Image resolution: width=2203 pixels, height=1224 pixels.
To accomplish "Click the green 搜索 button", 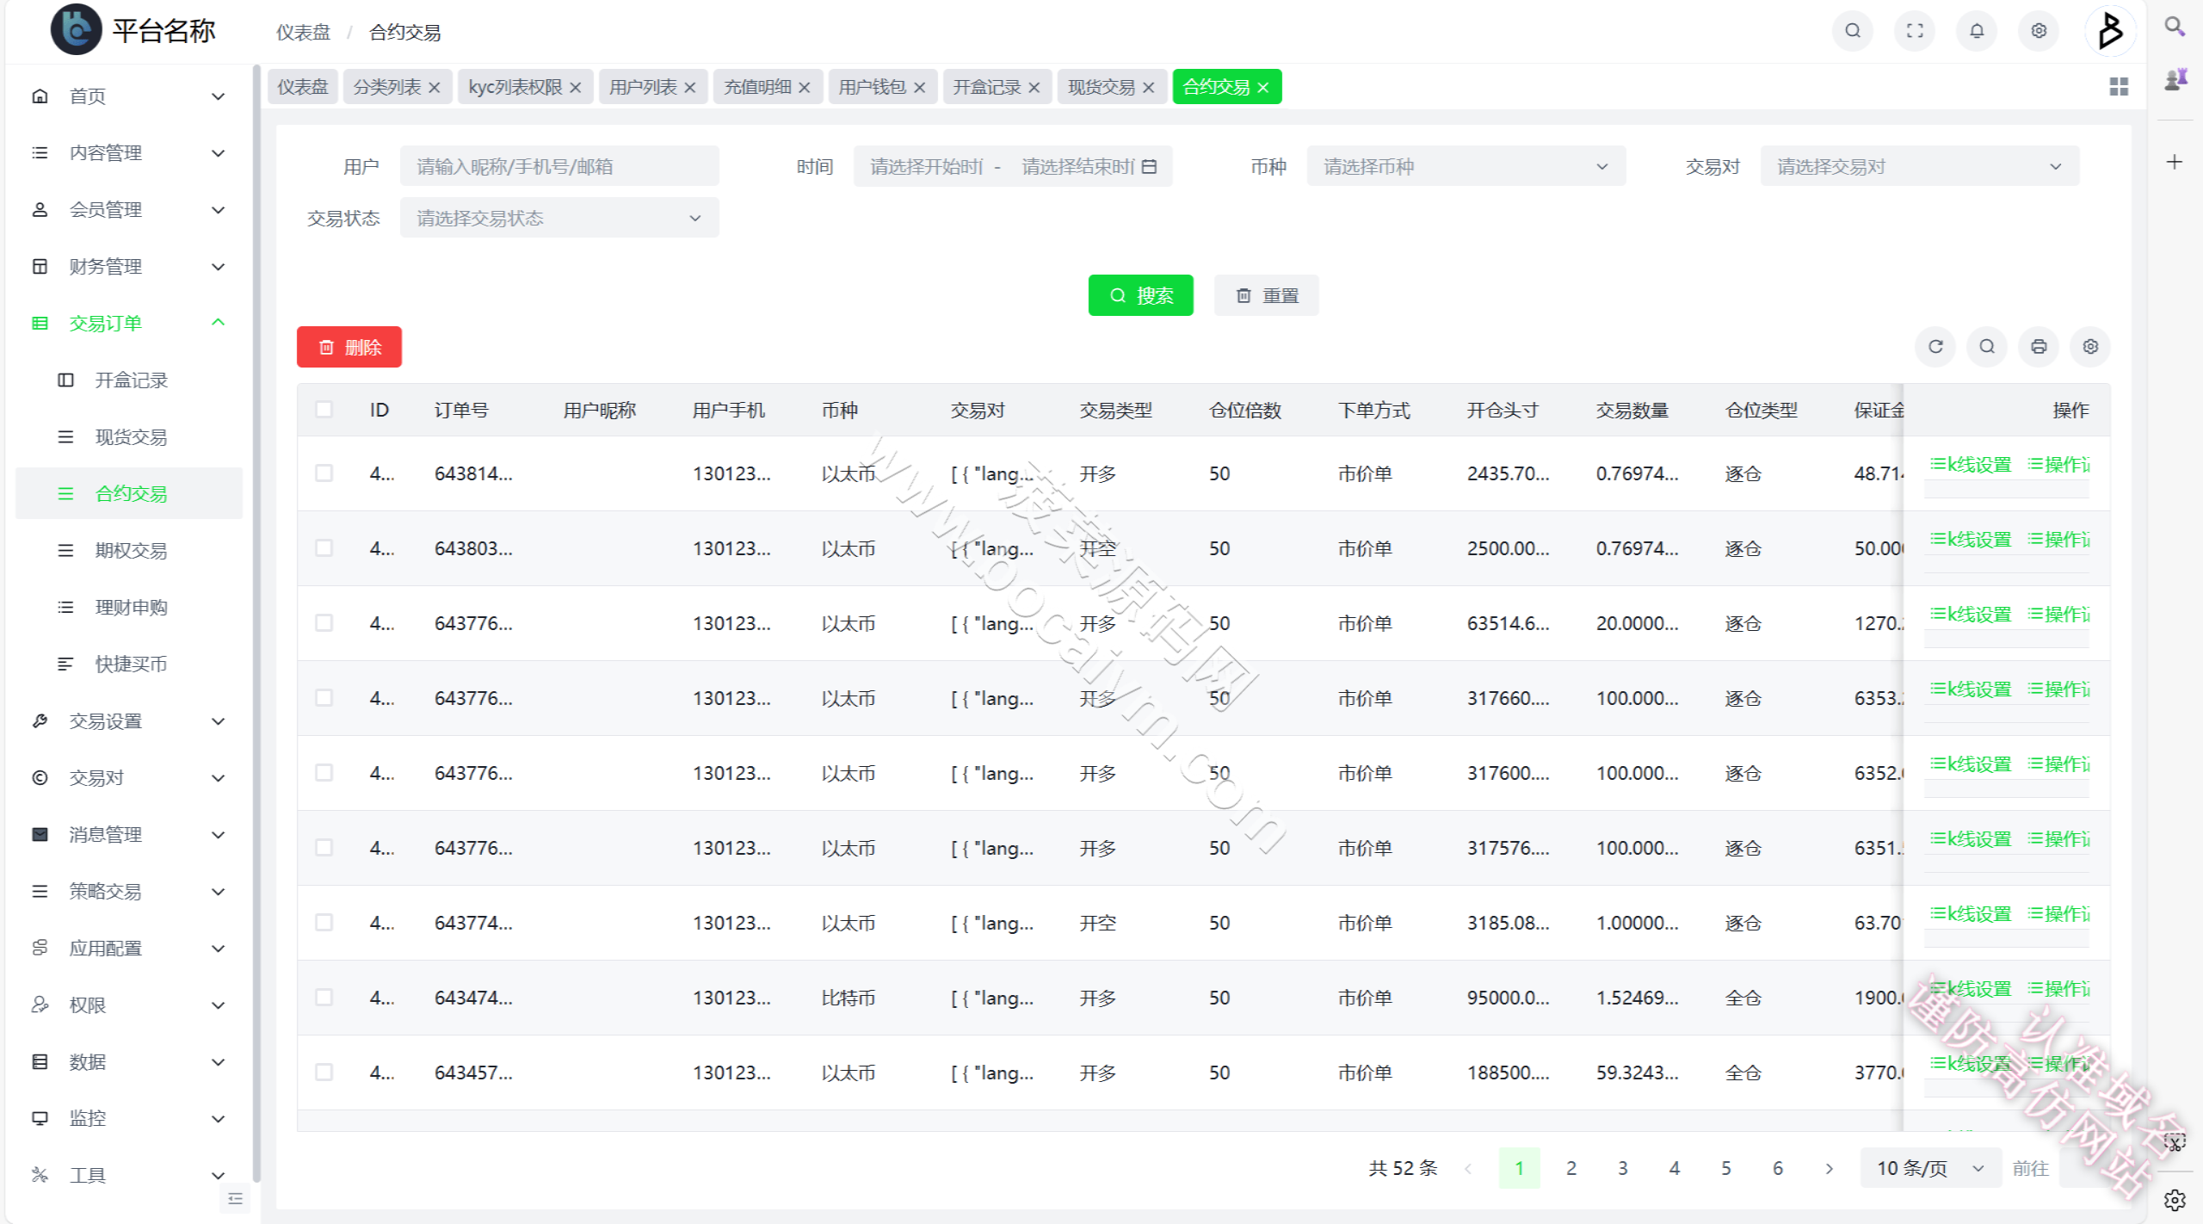I will pyautogui.click(x=1140, y=296).
